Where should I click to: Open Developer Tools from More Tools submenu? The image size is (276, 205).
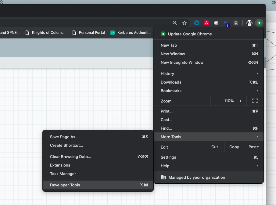point(65,185)
